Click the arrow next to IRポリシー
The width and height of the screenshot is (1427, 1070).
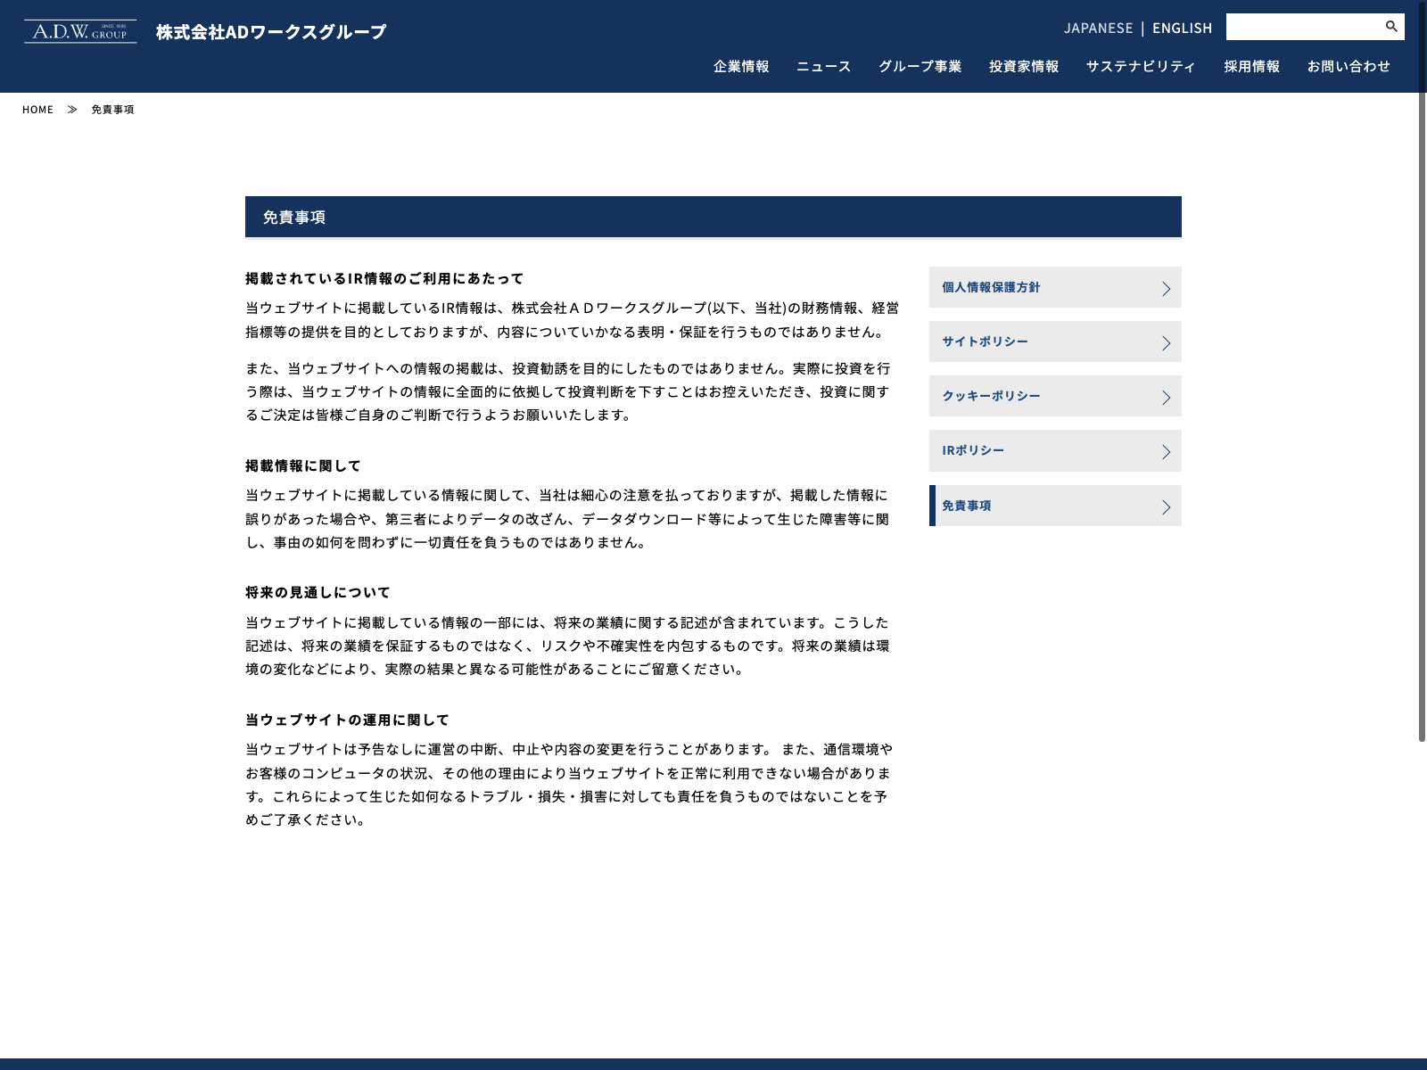1166,451
